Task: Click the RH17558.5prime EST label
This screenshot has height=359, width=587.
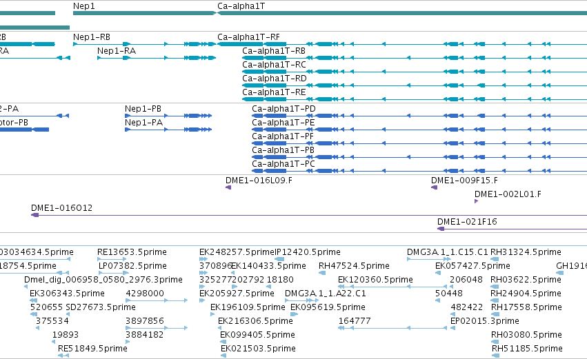Action: tap(526, 308)
